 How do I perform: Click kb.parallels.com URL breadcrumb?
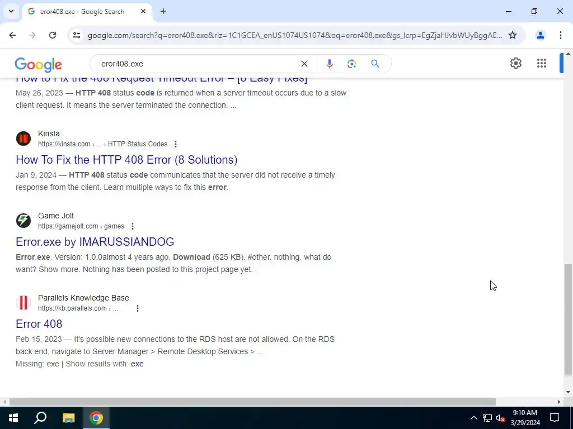click(78, 308)
